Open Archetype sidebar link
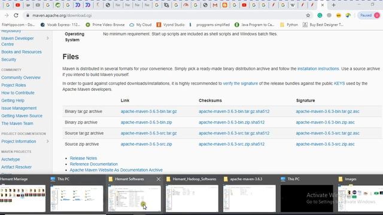The height and width of the screenshot is (215, 383). point(11,159)
